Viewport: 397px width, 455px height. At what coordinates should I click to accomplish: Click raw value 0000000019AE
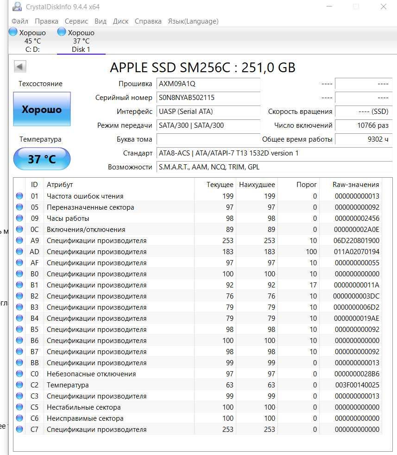(357, 318)
